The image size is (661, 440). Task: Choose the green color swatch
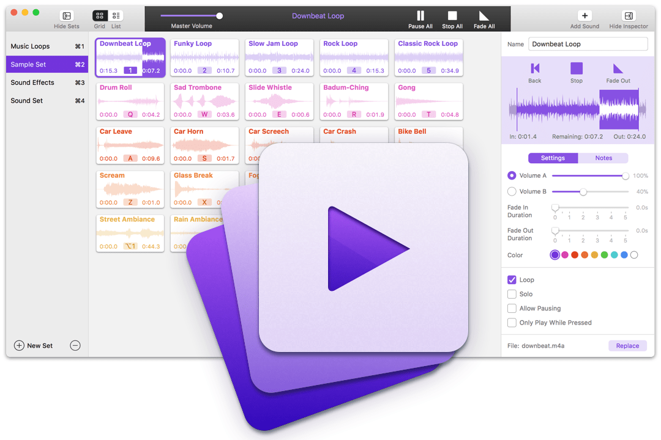pos(605,255)
